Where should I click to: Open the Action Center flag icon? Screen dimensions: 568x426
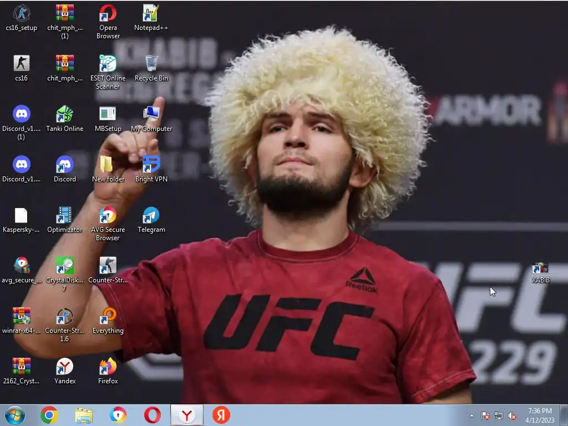coord(485,415)
